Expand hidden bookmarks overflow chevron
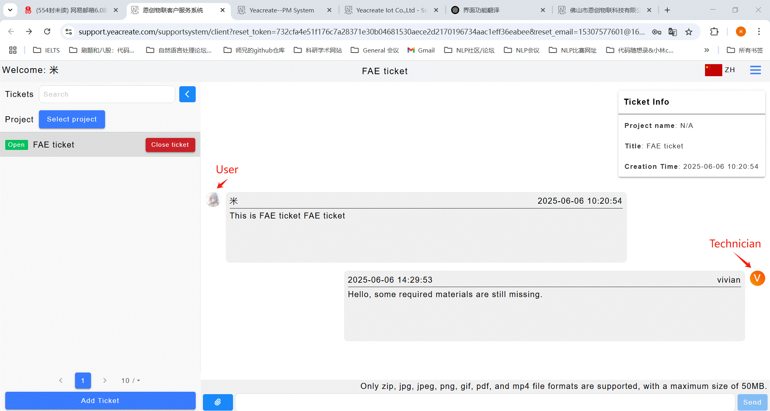The image size is (770, 411). pyautogui.click(x=706, y=50)
